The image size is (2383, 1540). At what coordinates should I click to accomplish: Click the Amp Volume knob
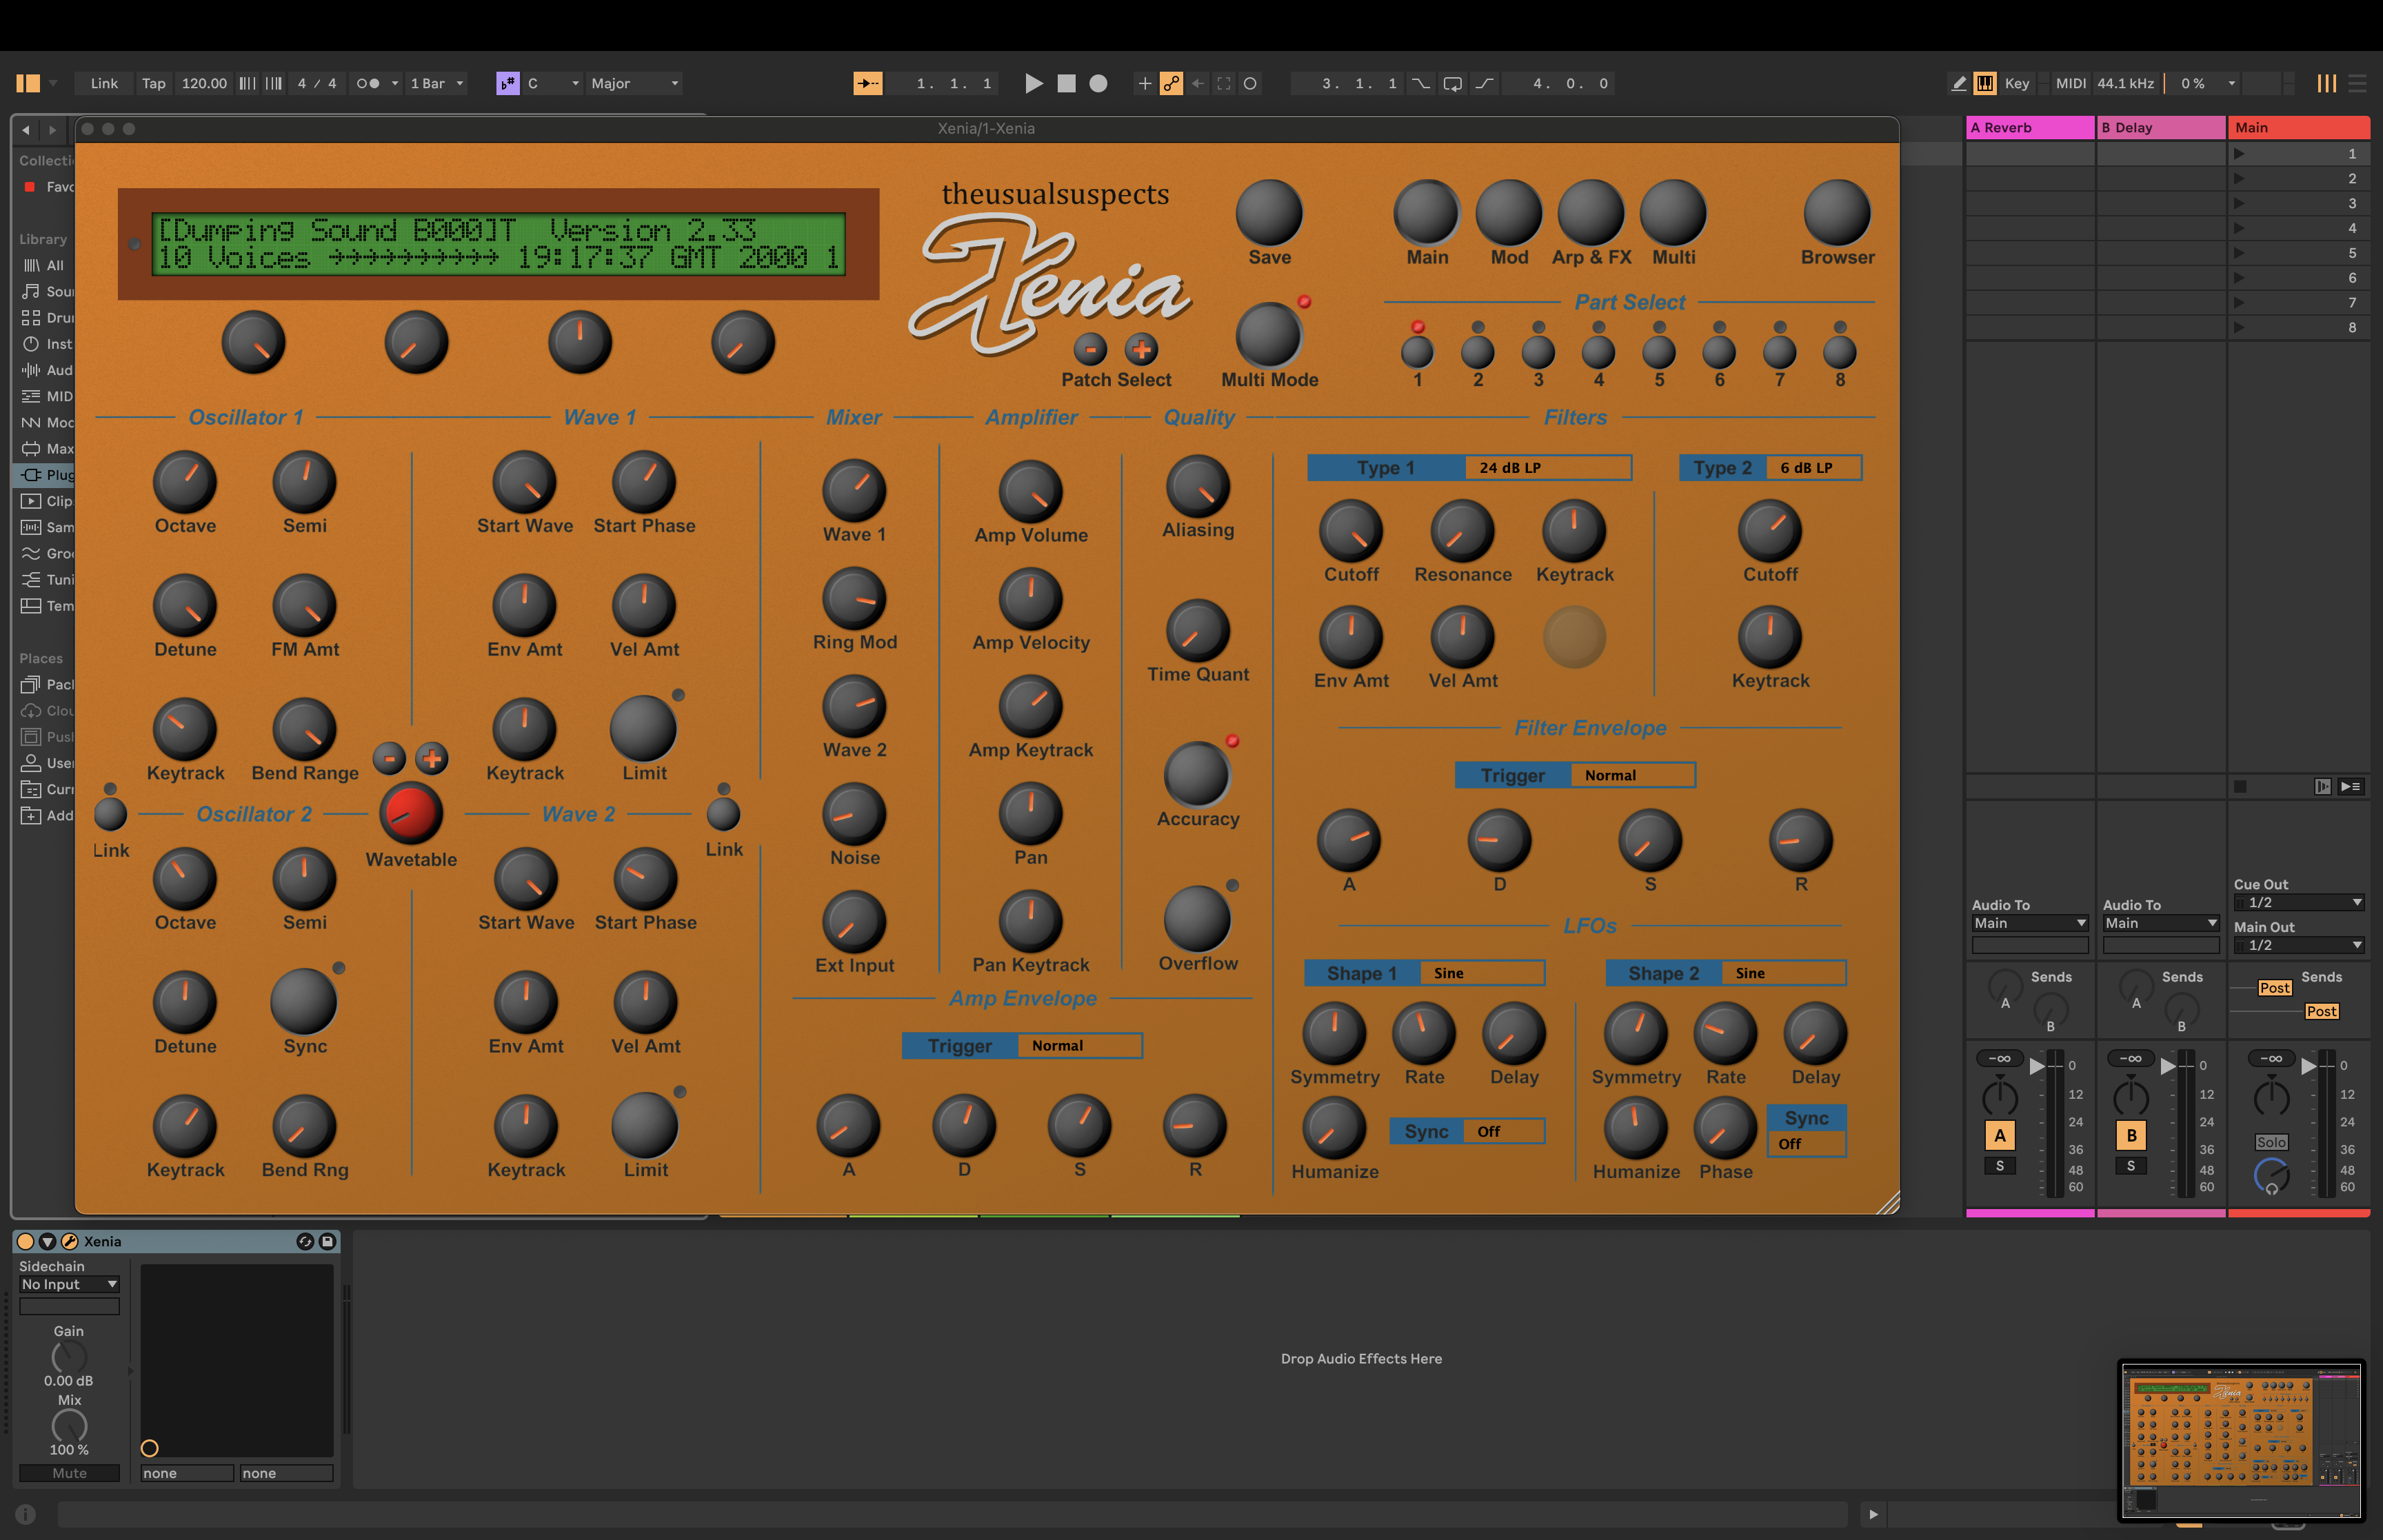1030,492
